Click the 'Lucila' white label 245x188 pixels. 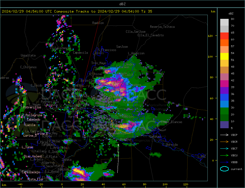point(30,125)
